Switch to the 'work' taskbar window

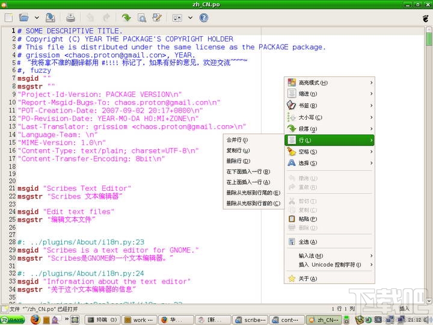[x=140, y=320]
